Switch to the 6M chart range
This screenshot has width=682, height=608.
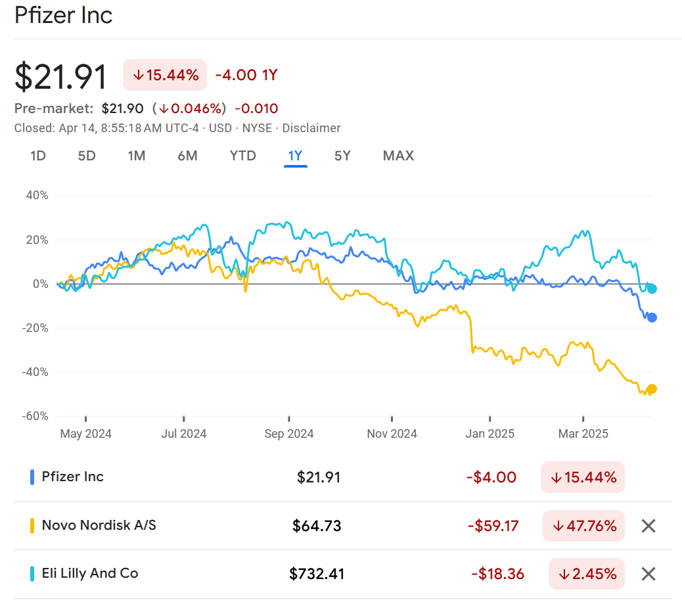point(187,156)
